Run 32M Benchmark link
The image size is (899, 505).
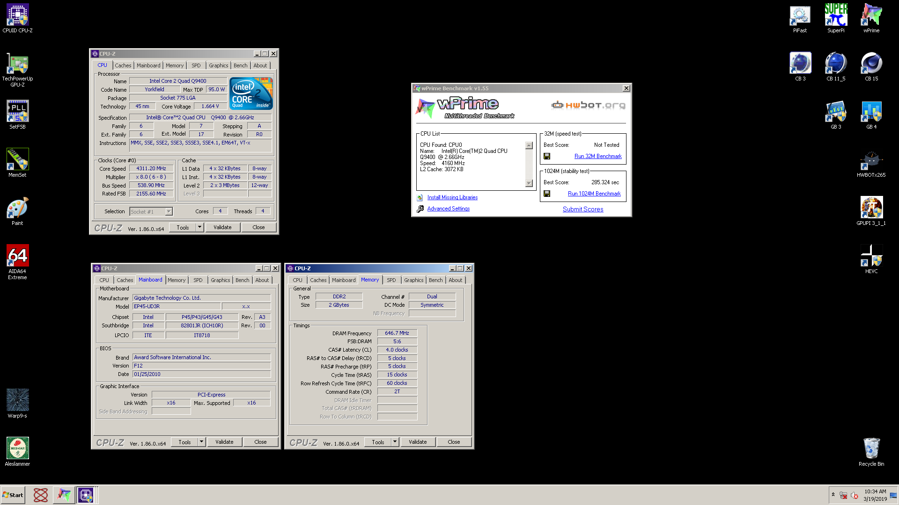[x=598, y=156]
